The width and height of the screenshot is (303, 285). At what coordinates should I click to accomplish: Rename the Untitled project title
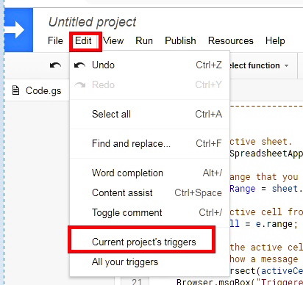tap(92, 22)
